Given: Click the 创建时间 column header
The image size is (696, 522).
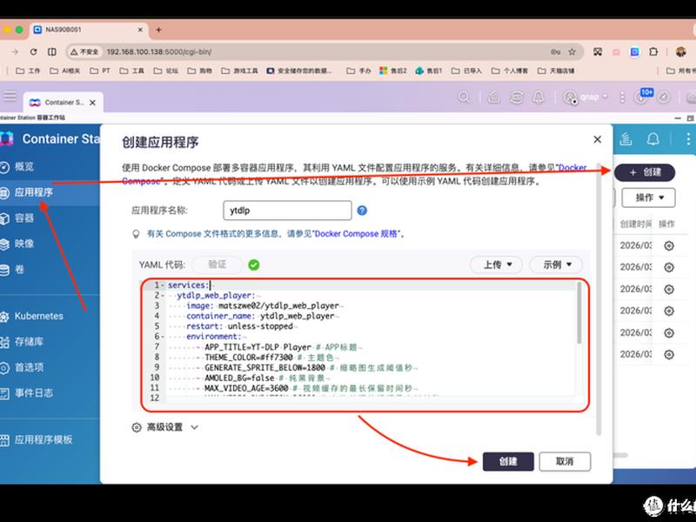Looking at the screenshot, I should click(x=636, y=224).
